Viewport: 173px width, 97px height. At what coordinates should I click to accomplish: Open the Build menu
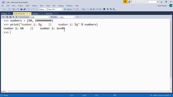click(x=28, y=6)
